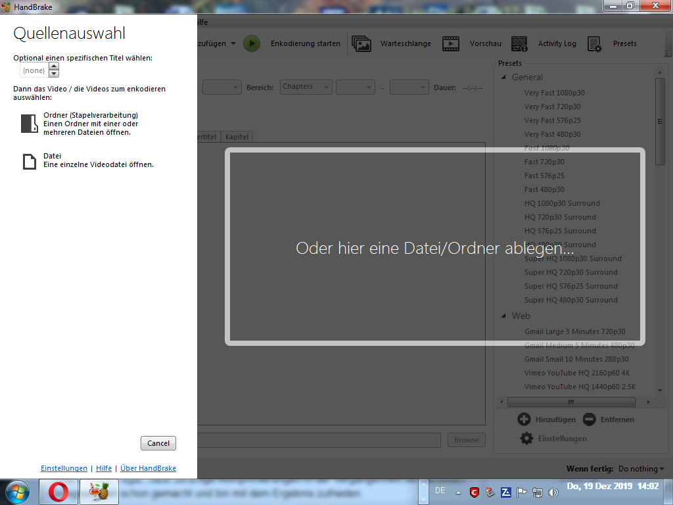The width and height of the screenshot is (673, 505).
Task: Click the single file icon for Datei
Action: coord(30,162)
